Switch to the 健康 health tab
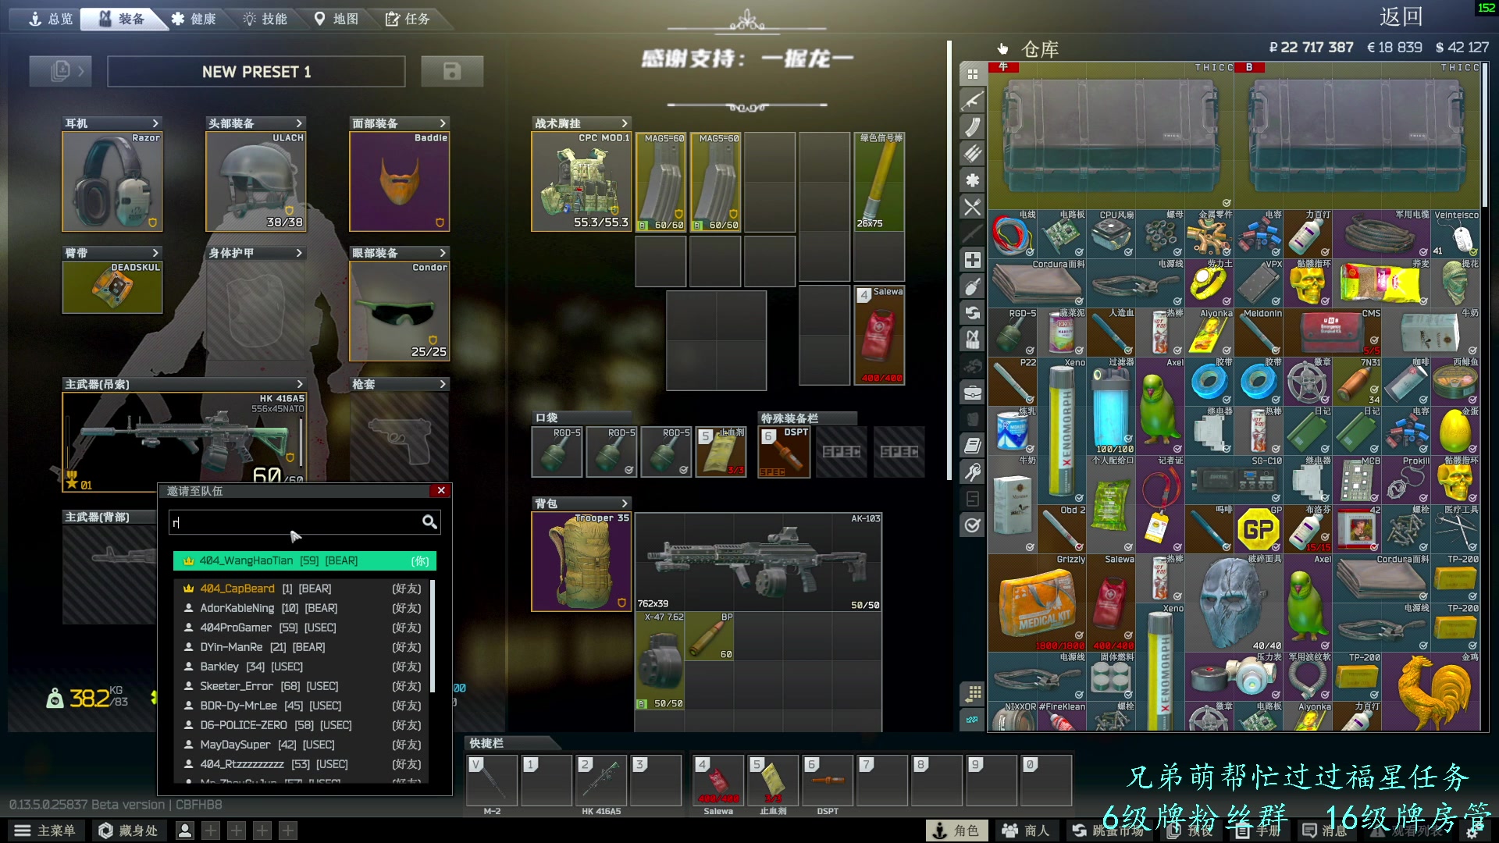The height and width of the screenshot is (843, 1499). click(194, 19)
